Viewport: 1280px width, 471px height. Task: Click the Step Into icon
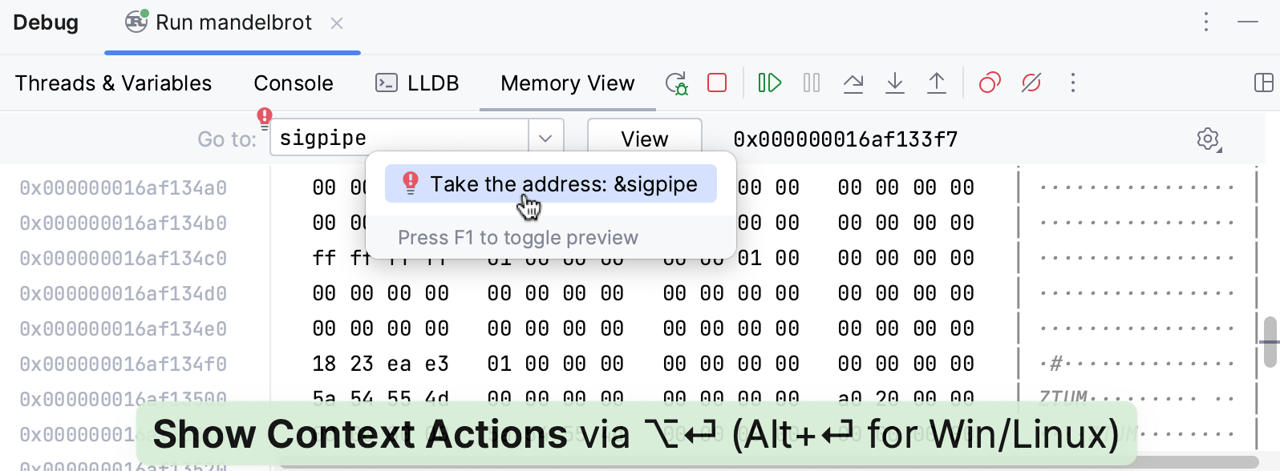[x=895, y=83]
